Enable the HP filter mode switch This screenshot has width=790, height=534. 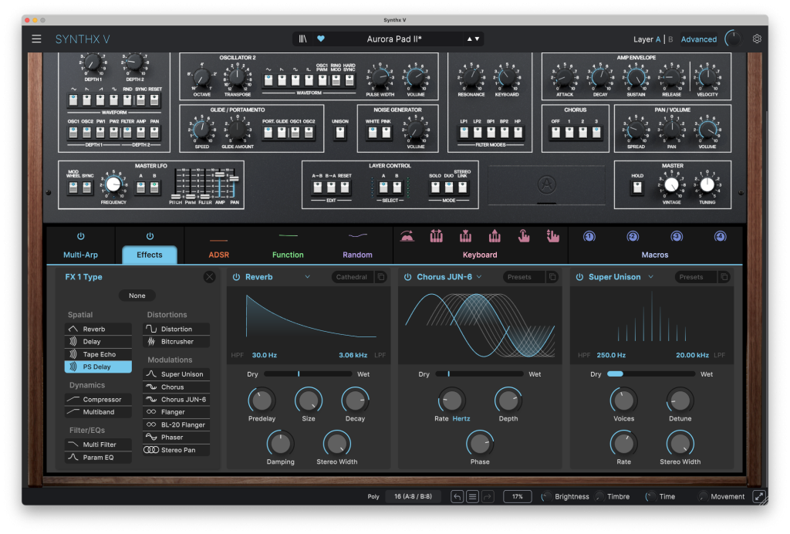tap(518, 132)
